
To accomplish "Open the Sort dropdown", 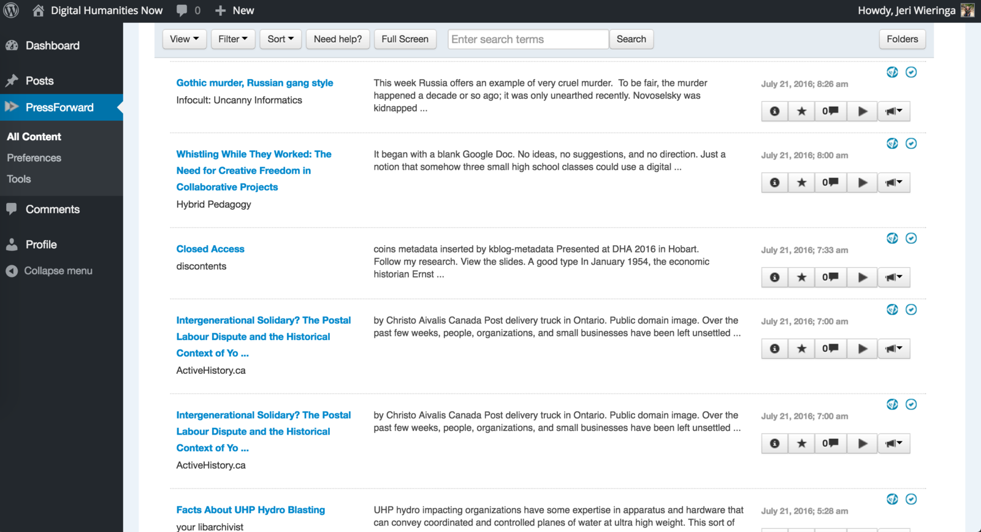I will click(280, 39).
